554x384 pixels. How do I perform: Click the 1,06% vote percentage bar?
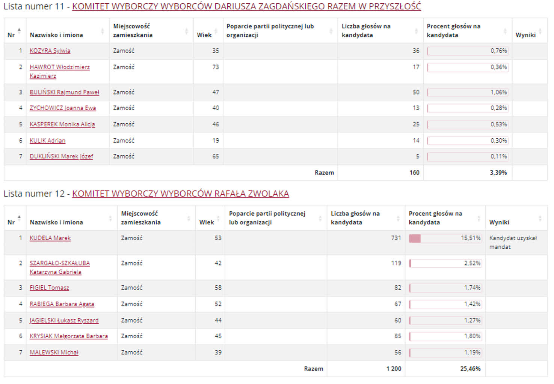[468, 92]
